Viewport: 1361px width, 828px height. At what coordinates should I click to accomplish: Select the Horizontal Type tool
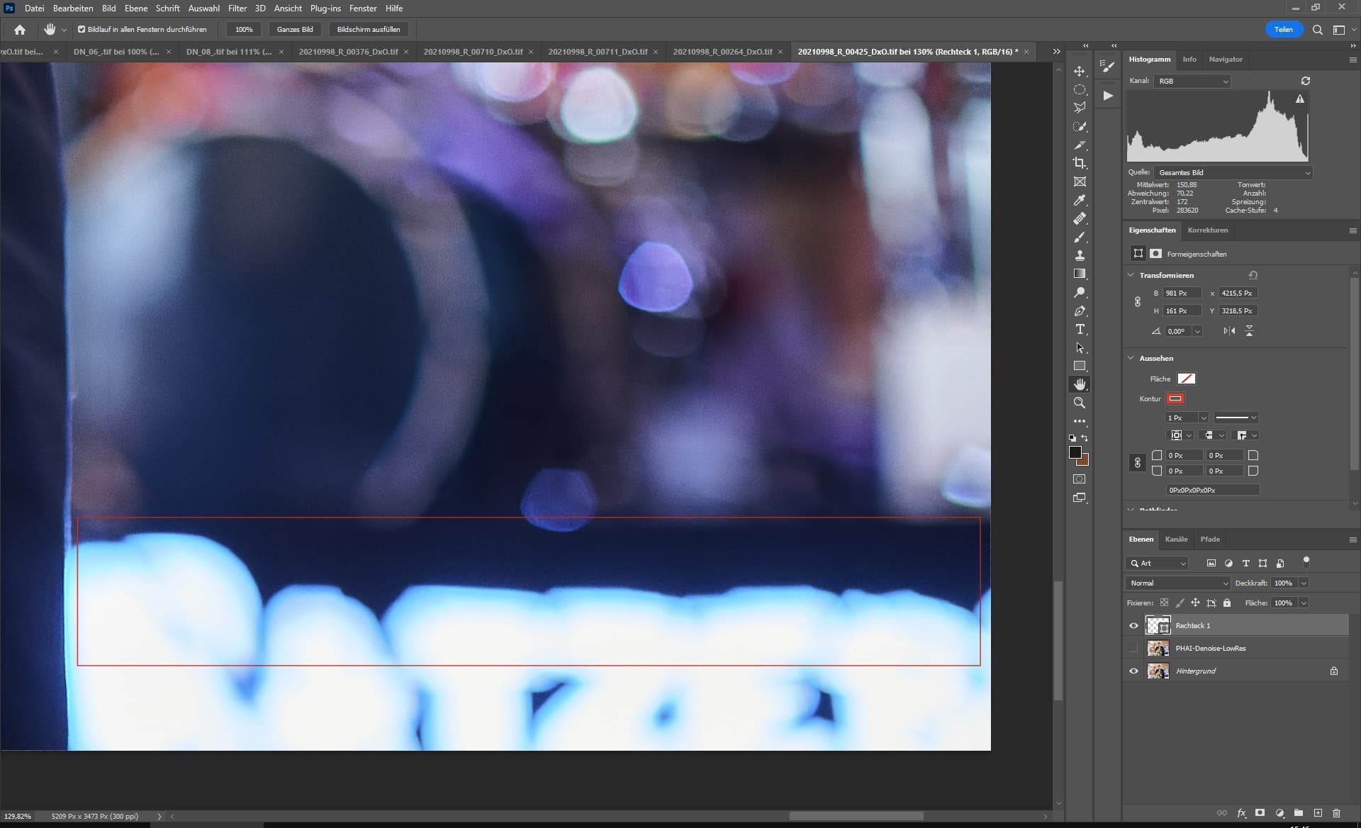tap(1079, 329)
